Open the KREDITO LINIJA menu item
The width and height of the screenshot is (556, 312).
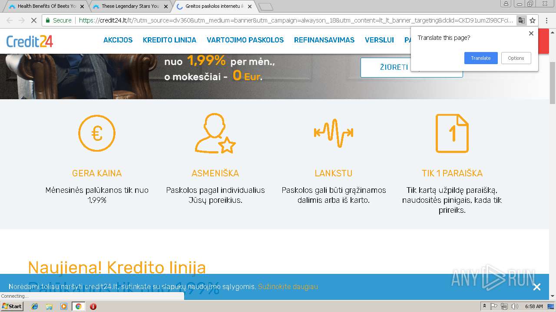[169, 40]
